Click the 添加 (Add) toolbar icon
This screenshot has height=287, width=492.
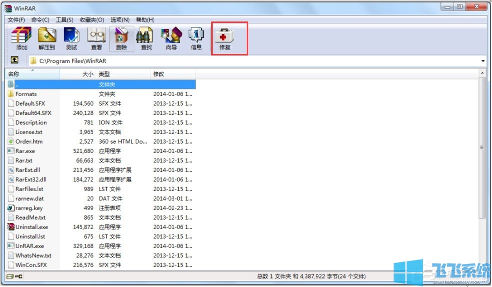(22, 38)
